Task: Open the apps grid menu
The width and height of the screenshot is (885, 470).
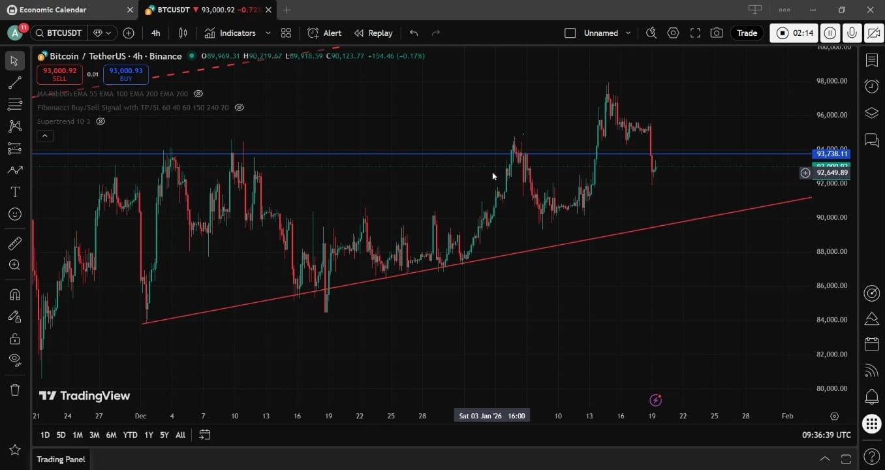Action: tap(871, 424)
